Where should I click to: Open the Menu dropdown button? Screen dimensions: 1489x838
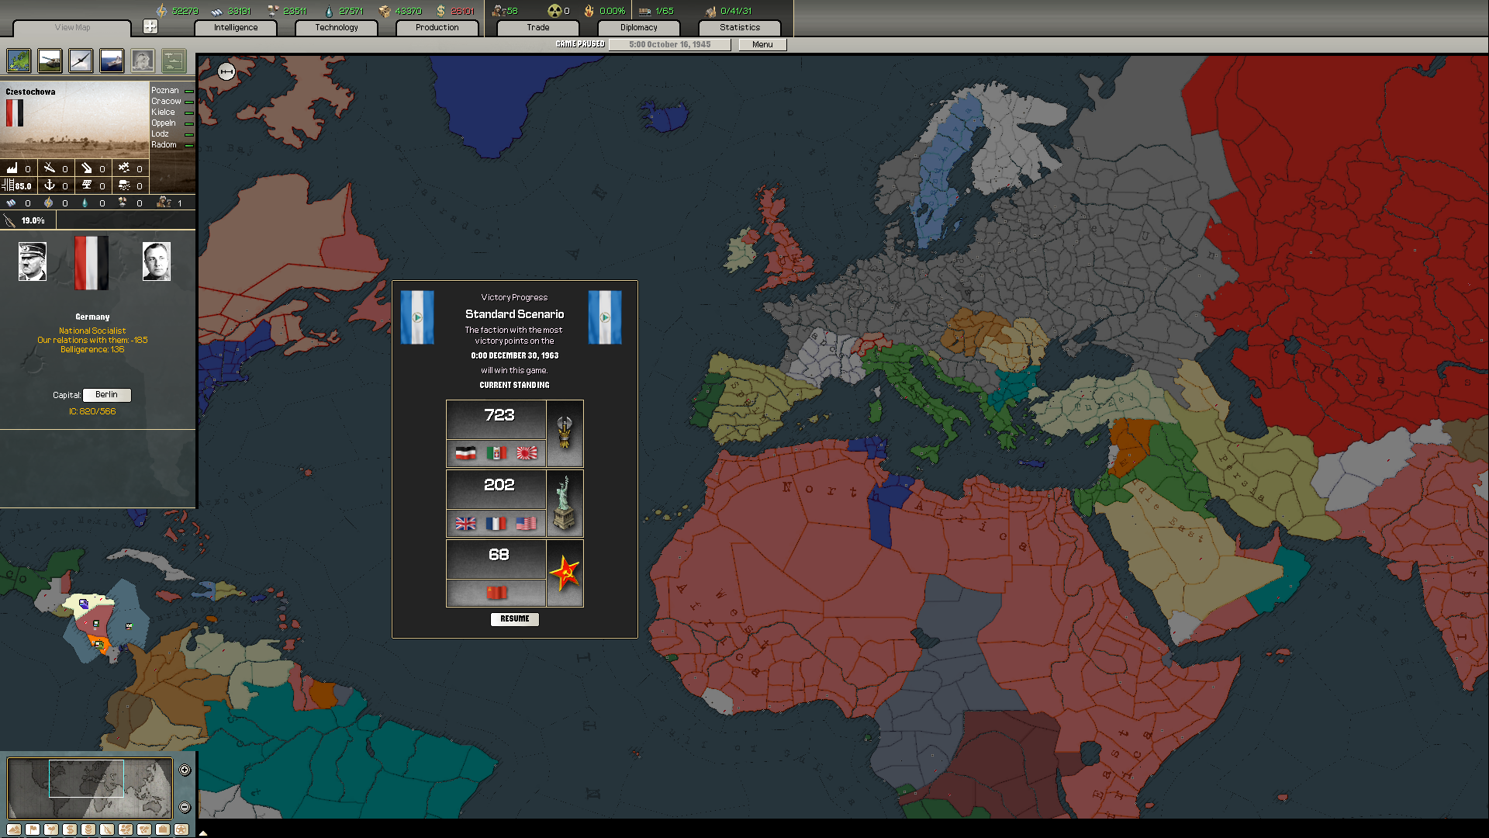click(762, 44)
